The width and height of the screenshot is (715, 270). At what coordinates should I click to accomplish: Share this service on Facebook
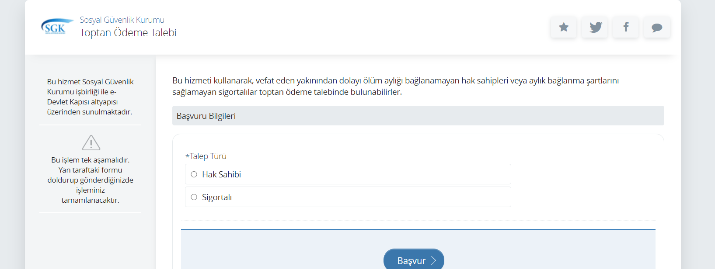coord(626,27)
